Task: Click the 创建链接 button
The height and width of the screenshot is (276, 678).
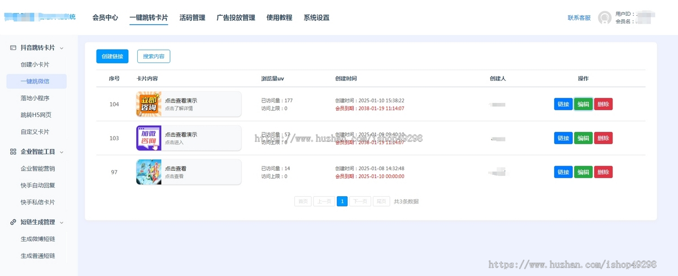Action: tap(112, 57)
